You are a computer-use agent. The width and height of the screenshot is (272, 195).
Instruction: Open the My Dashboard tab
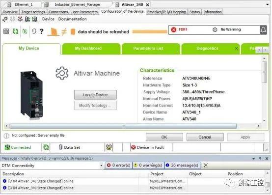(x=91, y=49)
